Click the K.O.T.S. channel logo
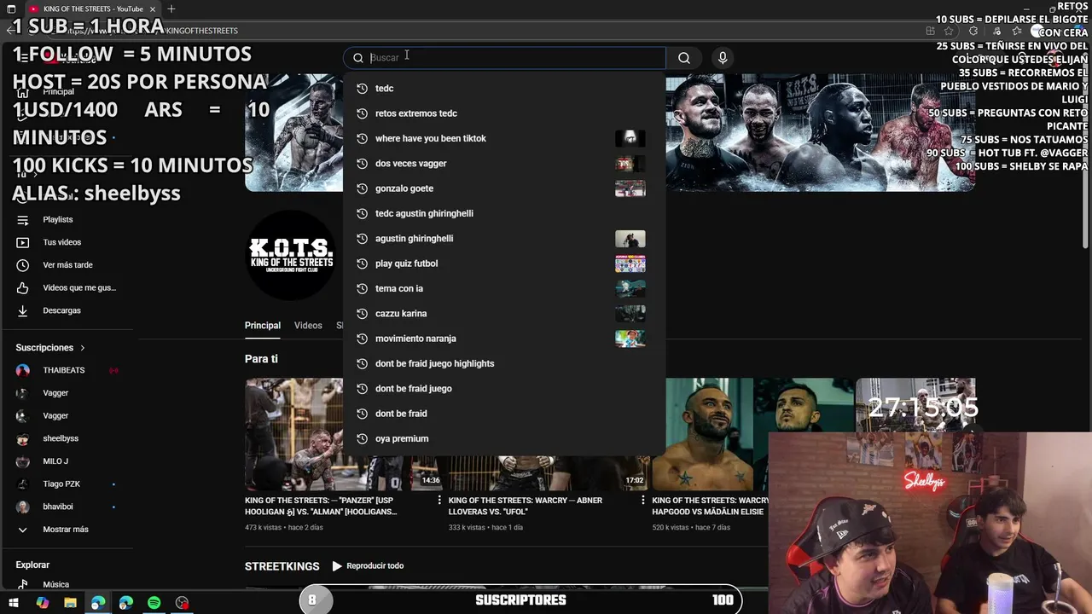 (291, 257)
